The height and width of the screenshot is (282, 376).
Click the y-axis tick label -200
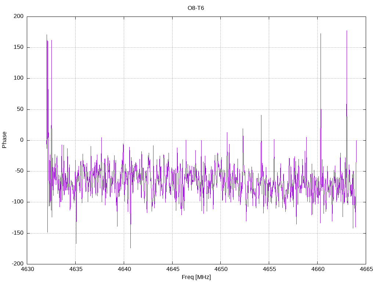click(x=18, y=264)
